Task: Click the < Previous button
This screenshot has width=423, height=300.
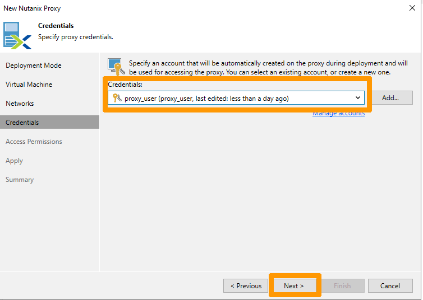Action: point(246,286)
